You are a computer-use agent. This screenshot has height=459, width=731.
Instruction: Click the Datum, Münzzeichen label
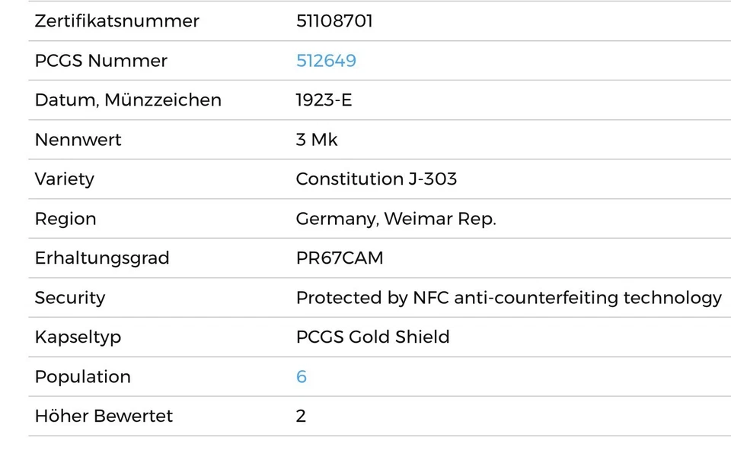click(x=128, y=100)
